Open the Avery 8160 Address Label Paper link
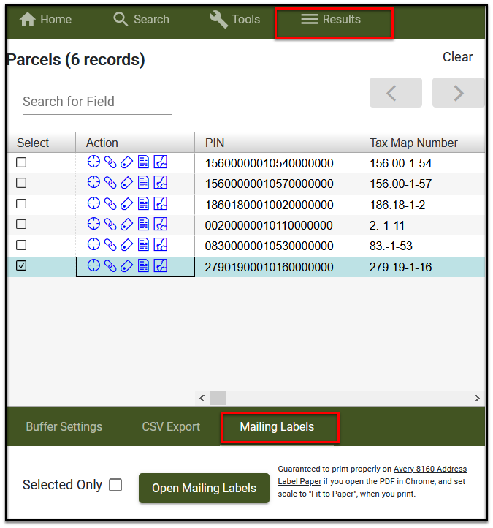The height and width of the screenshot is (528, 493). point(429,469)
